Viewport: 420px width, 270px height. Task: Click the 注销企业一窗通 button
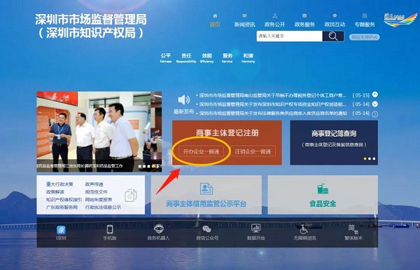[253, 151]
